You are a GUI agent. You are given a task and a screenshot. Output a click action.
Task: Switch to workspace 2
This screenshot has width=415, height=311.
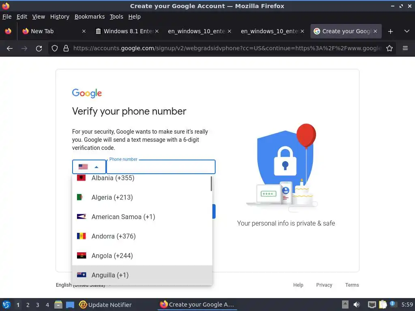[x=28, y=305]
